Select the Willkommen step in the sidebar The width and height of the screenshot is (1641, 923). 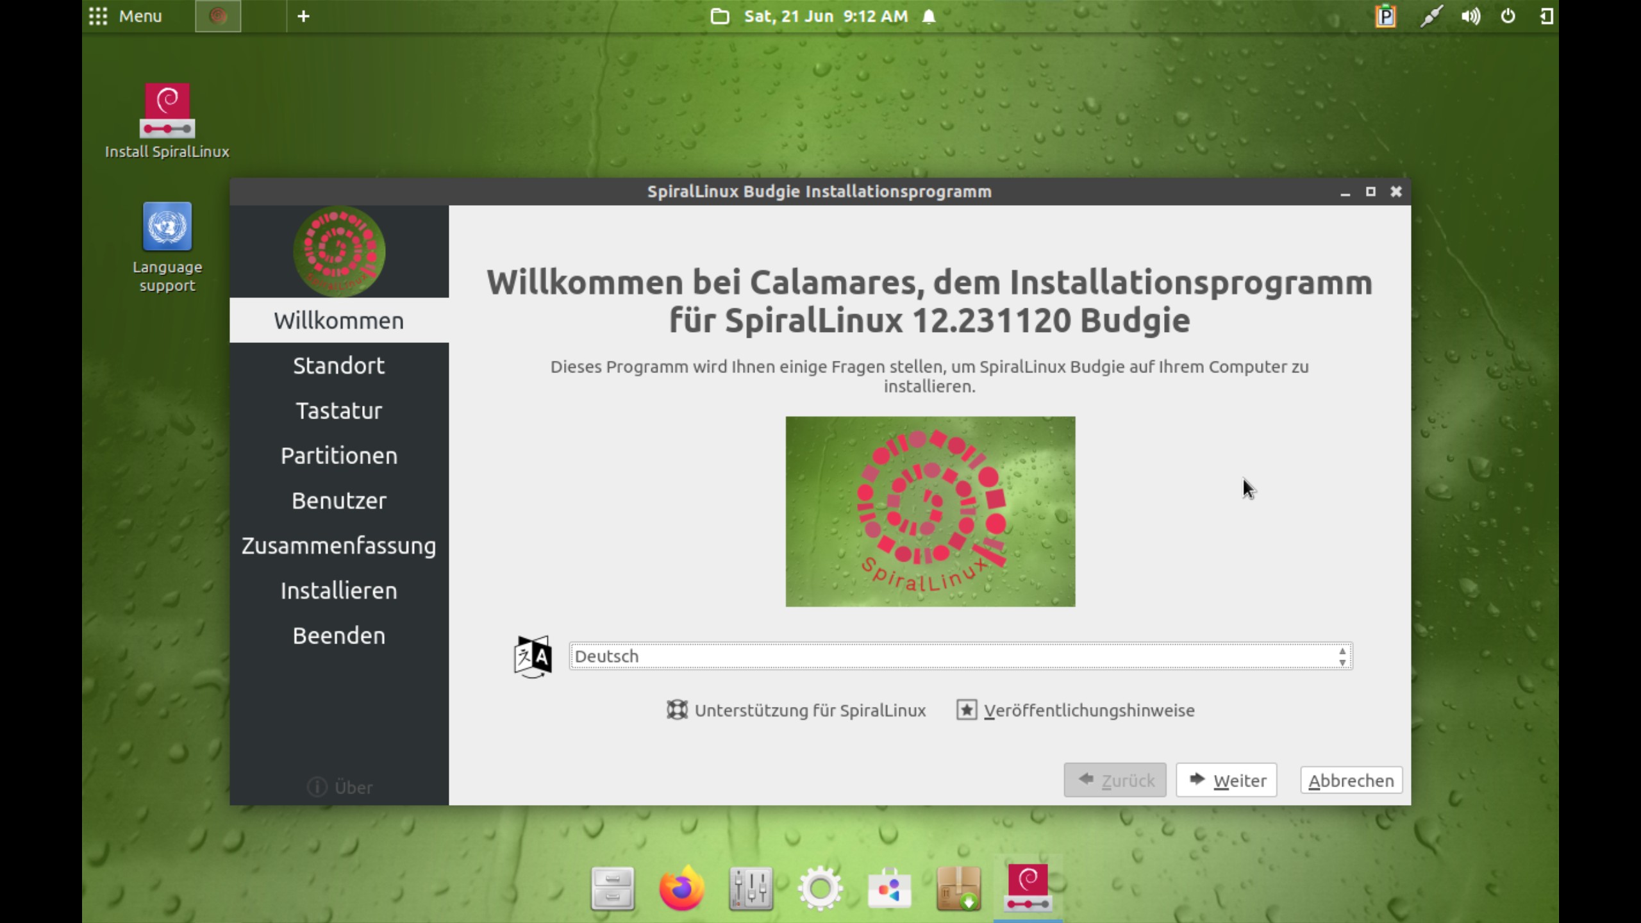click(339, 320)
